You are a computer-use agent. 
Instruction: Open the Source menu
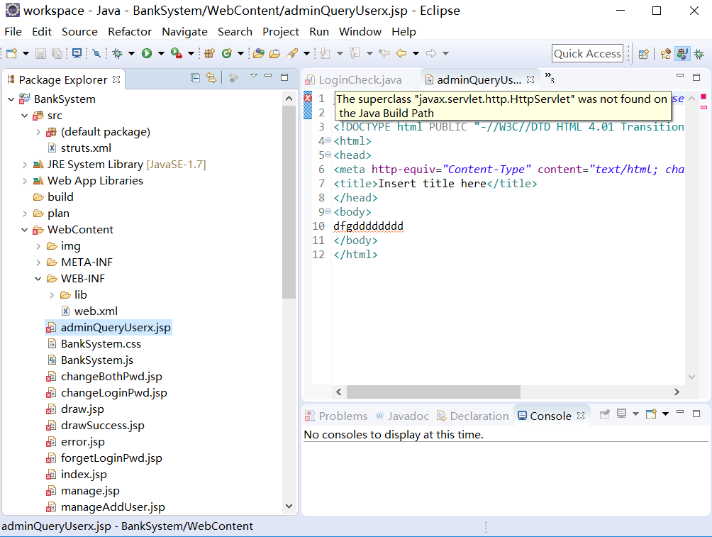(80, 32)
